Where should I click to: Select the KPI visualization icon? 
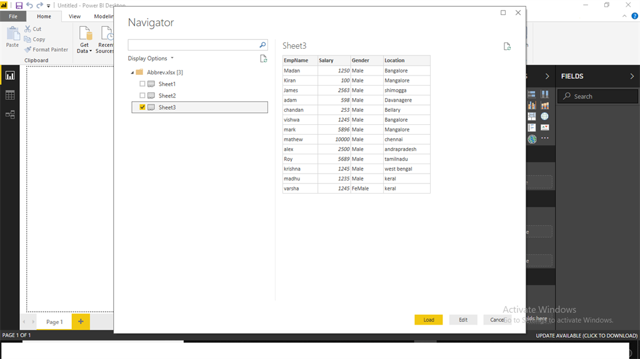click(x=545, y=128)
